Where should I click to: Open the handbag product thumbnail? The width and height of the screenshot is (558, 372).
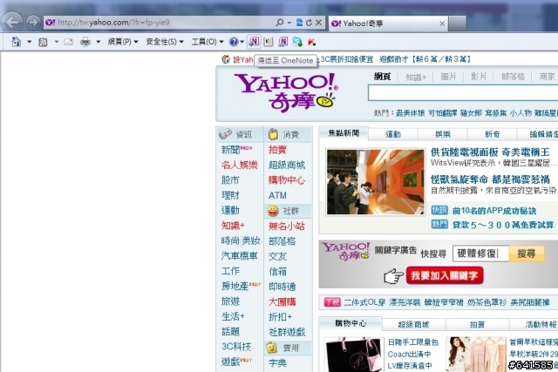pos(355,355)
